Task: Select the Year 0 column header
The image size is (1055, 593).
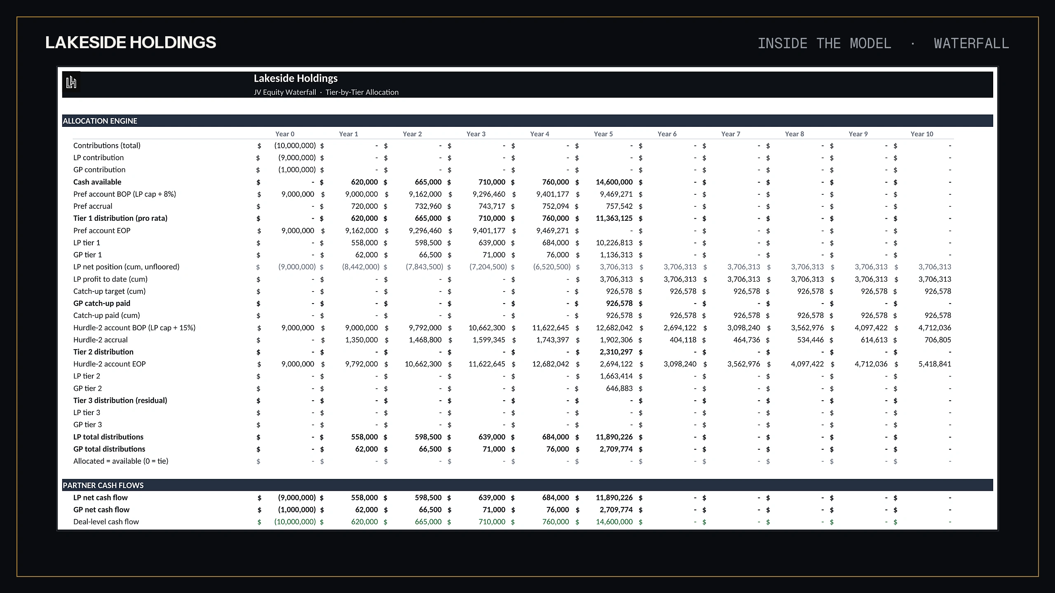Action: [285, 134]
